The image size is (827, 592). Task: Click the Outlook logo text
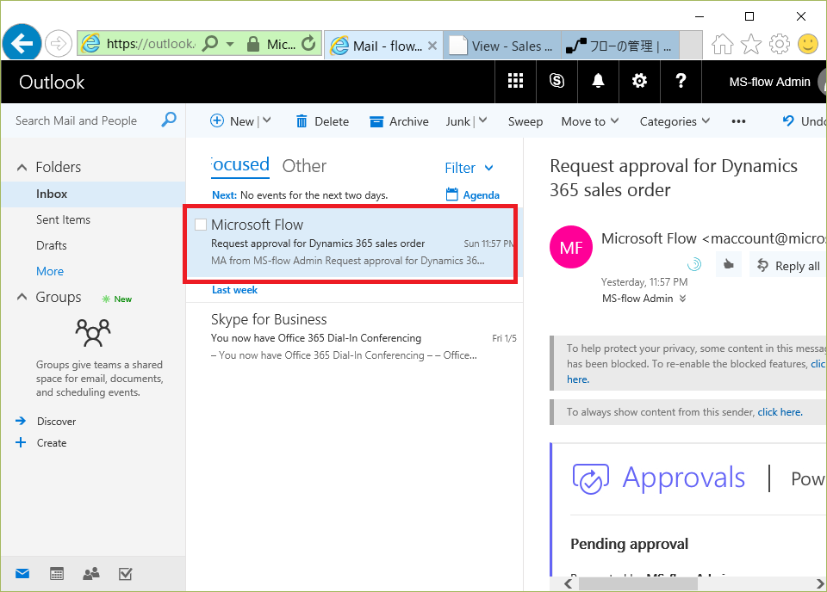52,82
